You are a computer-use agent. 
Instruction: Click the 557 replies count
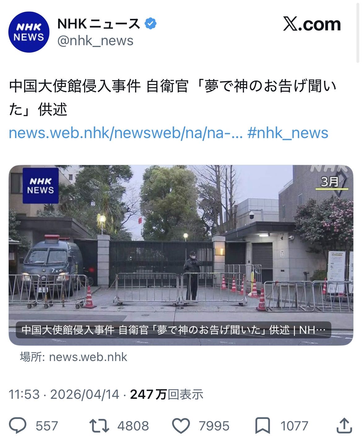pos(47,426)
